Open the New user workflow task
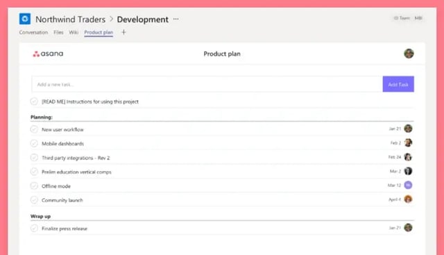 click(62, 130)
